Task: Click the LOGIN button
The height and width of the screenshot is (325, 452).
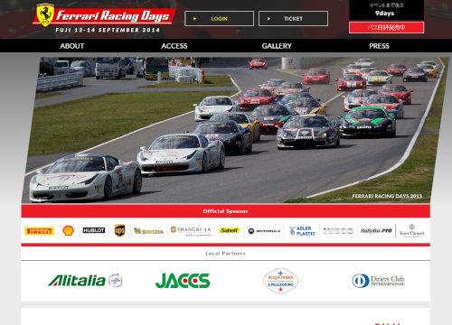Action: [219, 19]
